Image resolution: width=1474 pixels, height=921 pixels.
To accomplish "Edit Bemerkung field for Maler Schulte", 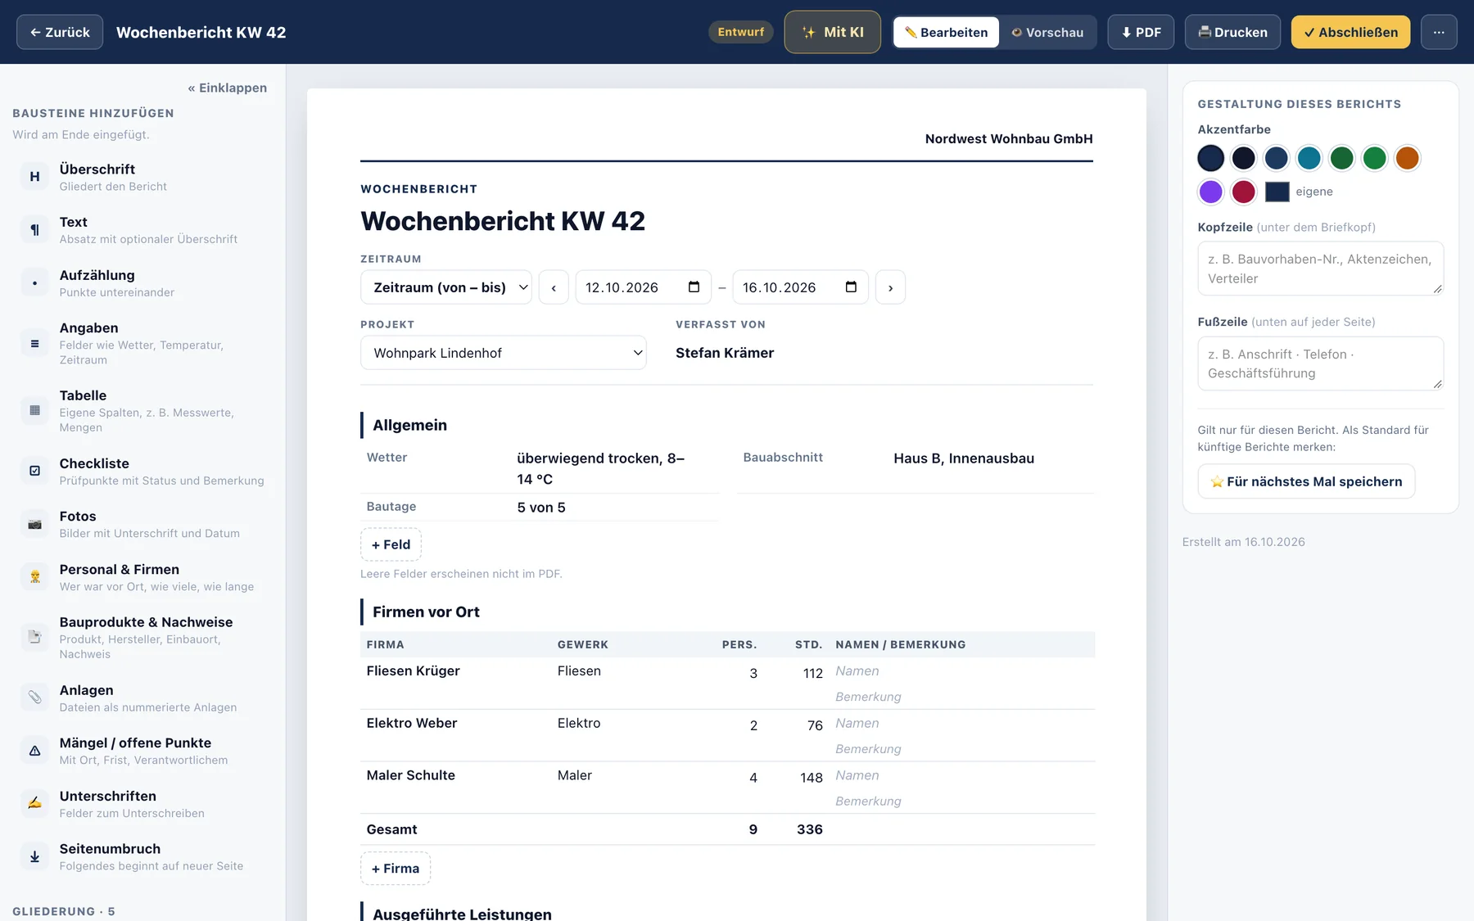I will coord(962,801).
